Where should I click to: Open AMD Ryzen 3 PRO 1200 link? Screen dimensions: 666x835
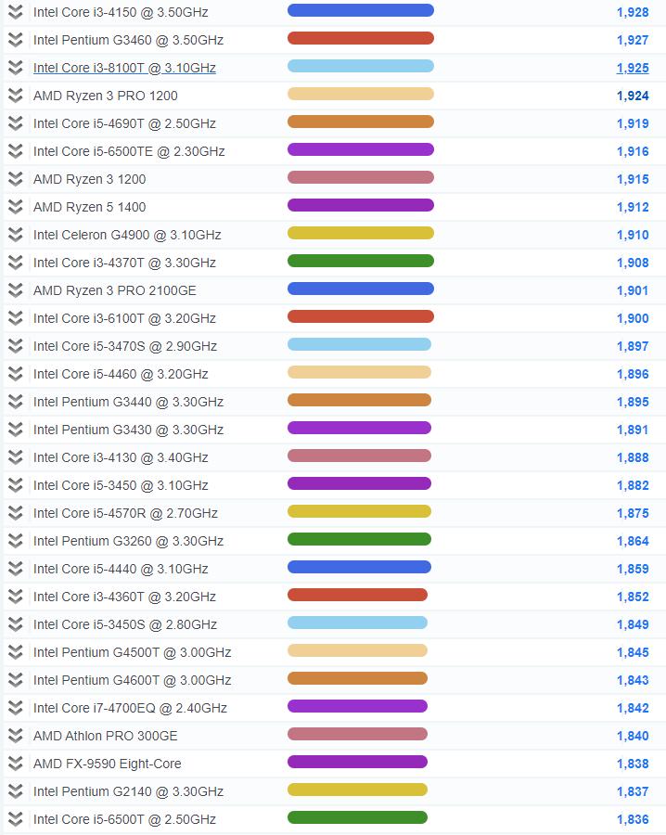[106, 96]
